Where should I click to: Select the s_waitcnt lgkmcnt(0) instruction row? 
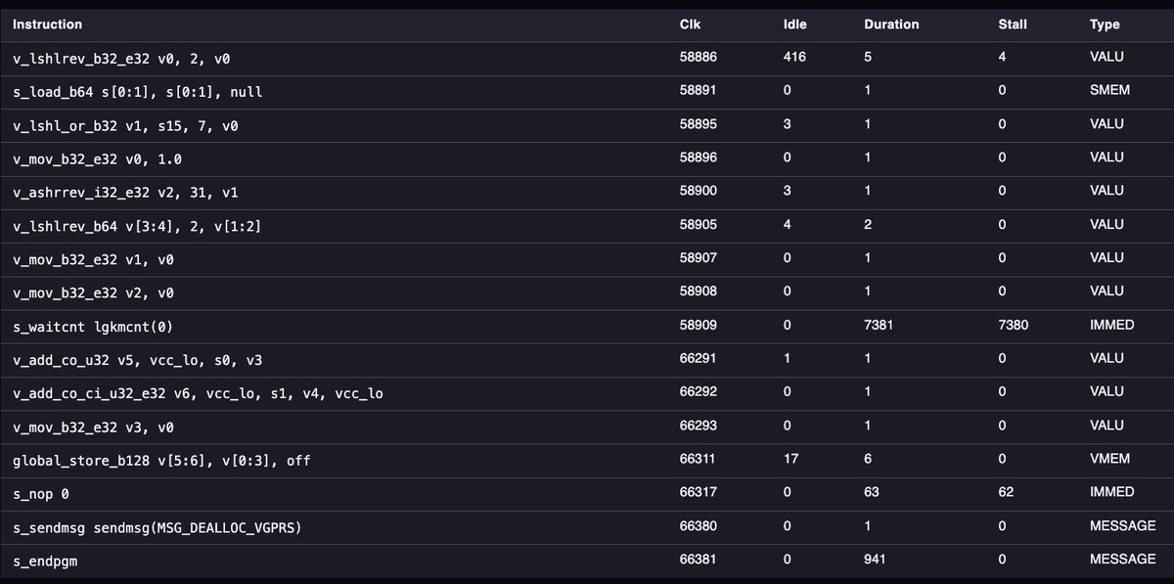587,325
